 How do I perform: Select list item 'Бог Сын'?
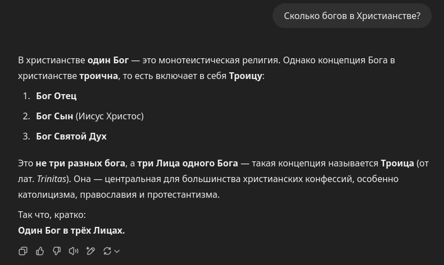coord(55,117)
